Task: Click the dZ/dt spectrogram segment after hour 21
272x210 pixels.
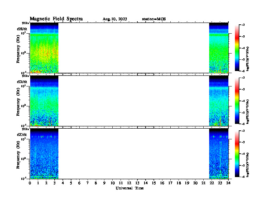Action: [219, 154]
